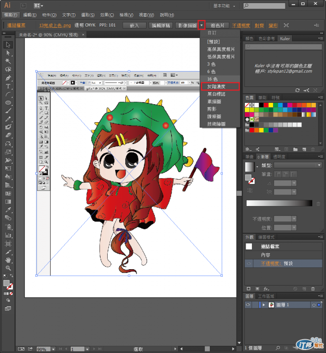Open the artboard number dropdown
This screenshot has height=353, width=326.
[87, 349]
